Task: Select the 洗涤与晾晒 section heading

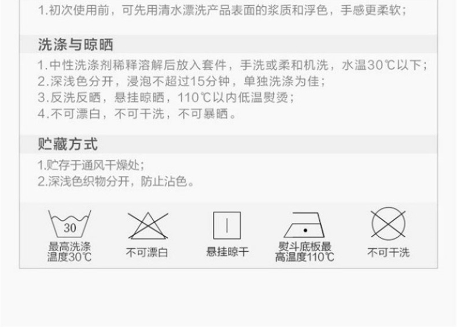Action: 75,45
